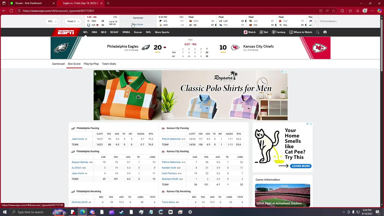Open Patrick Mahomes passing player link
Image resolution: width=384 pixels, height=216 pixels.
[x=171, y=139]
